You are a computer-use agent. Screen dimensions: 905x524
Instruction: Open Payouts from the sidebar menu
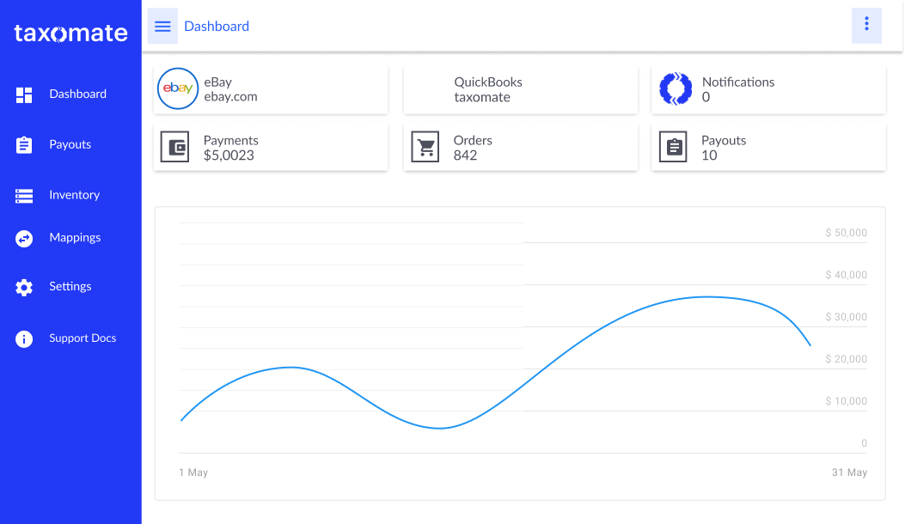(70, 144)
